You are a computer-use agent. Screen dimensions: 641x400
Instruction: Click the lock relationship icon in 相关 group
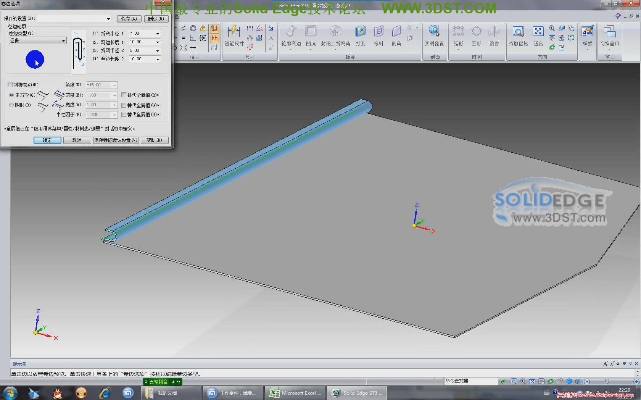[203, 28]
